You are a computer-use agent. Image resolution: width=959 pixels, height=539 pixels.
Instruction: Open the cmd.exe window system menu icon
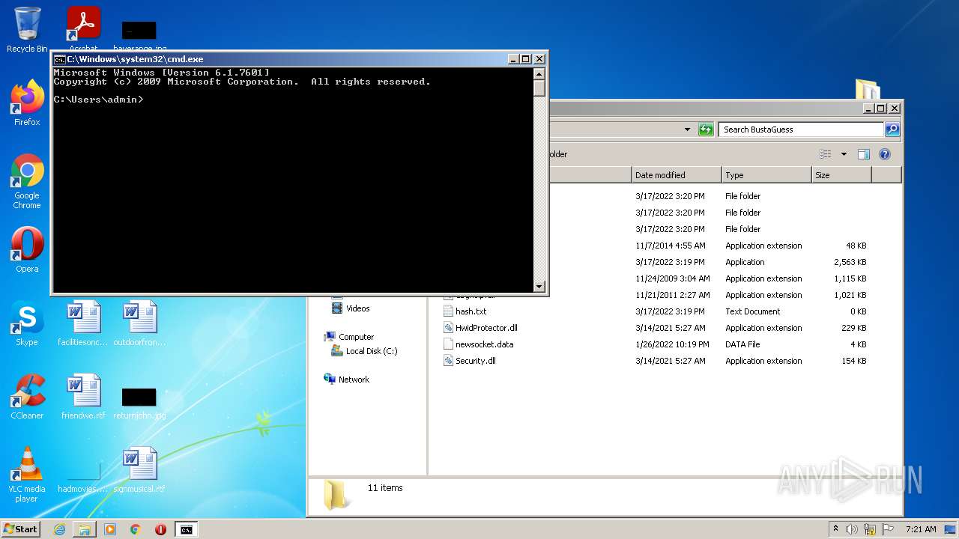pyautogui.click(x=59, y=59)
